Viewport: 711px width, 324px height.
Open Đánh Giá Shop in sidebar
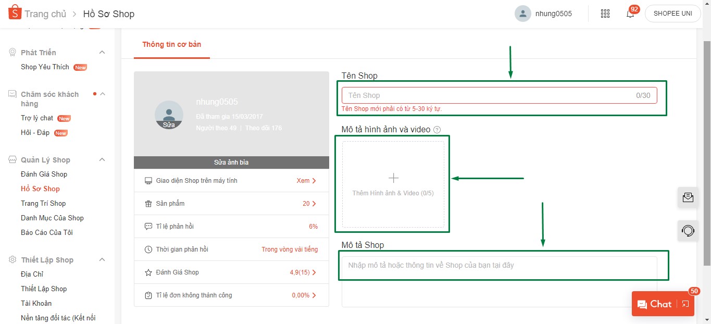[x=44, y=175]
